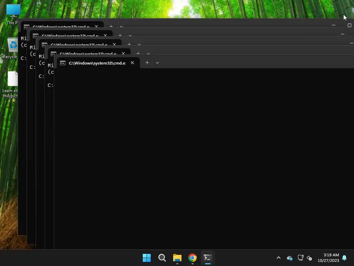This screenshot has width=354, height=266.
Task: Open dropdown chevron in fourth terminal window
Action: pos(130,36)
